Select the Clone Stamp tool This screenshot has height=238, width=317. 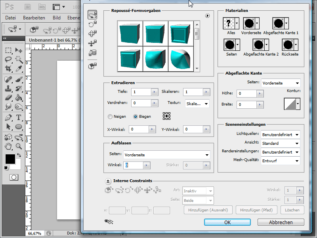(x=8, y=88)
